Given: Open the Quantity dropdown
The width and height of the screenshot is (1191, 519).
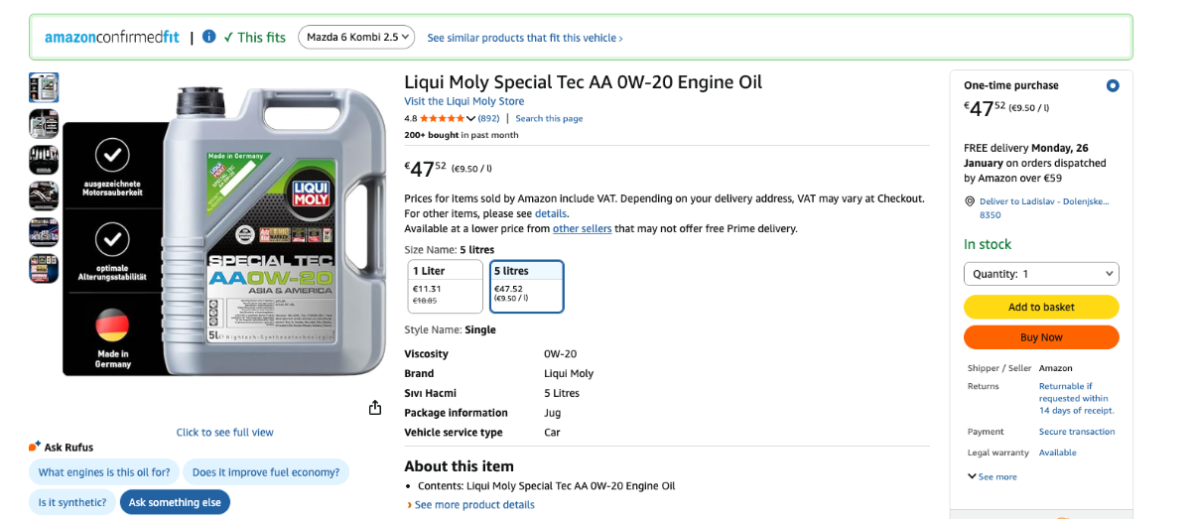Looking at the screenshot, I should click(1041, 274).
